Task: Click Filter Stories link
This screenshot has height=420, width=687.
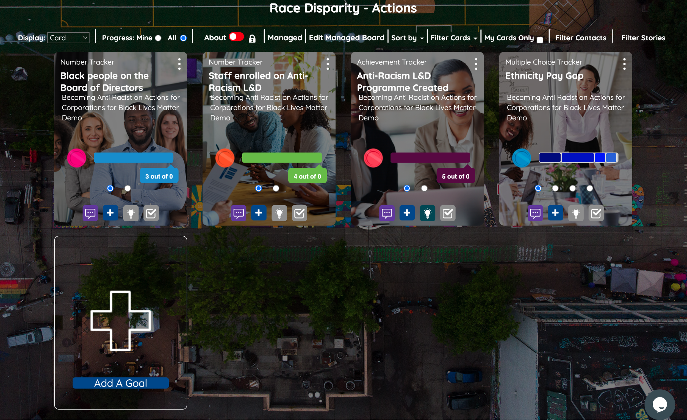Action: 643,38
